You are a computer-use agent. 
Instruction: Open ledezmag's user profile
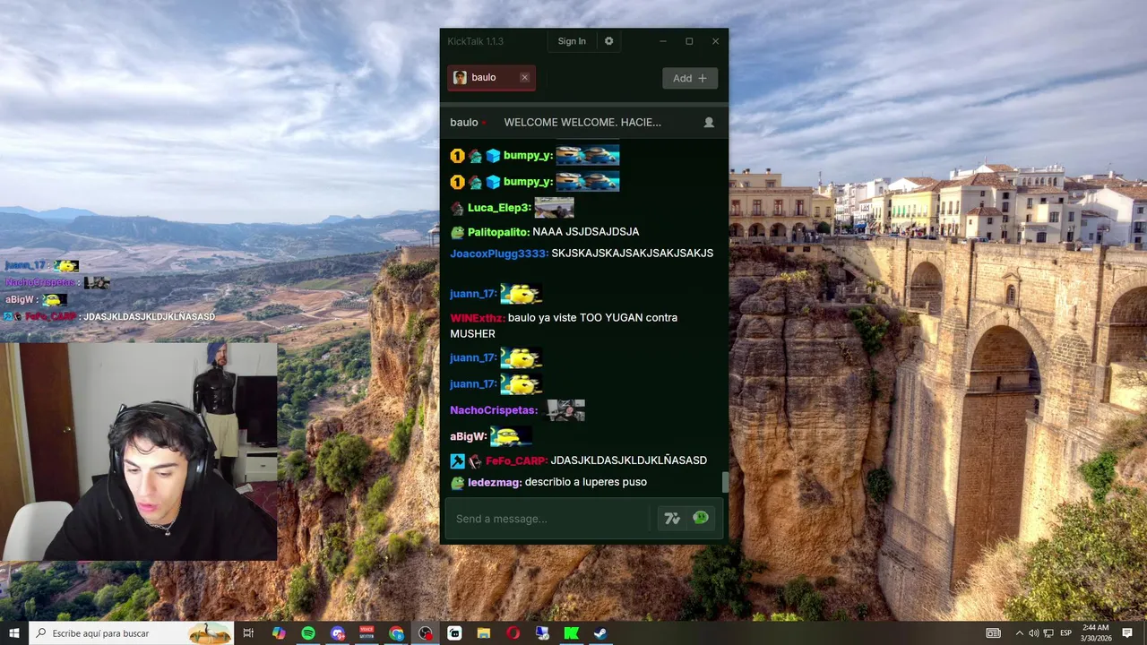click(x=495, y=482)
